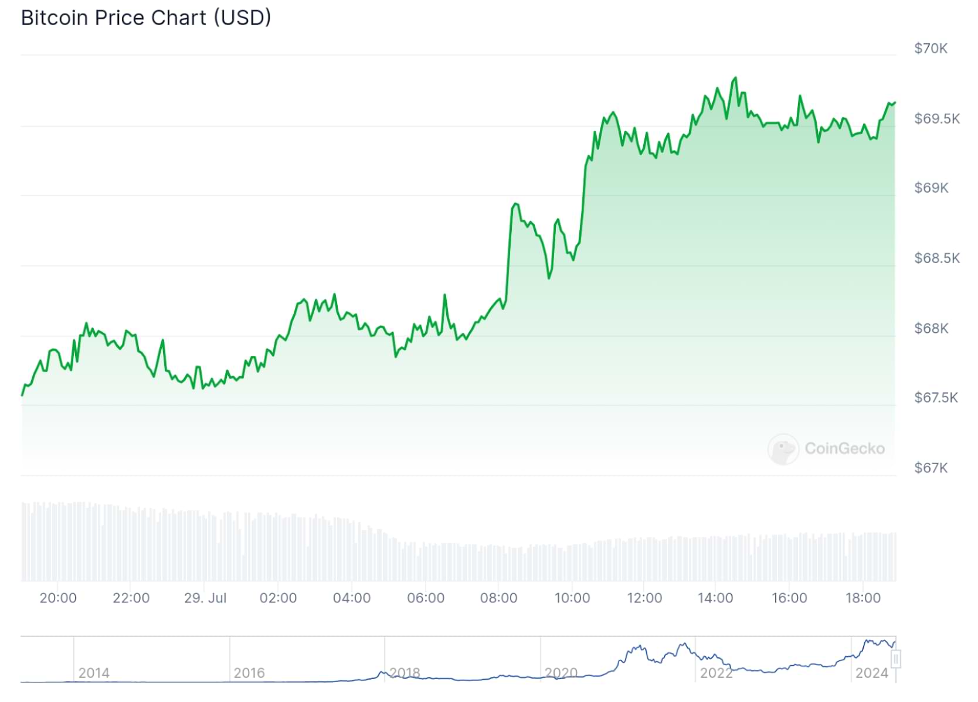Click the 14:00 time axis label
The width and height of the screenshot is (978, 702).
coord(715,598)
